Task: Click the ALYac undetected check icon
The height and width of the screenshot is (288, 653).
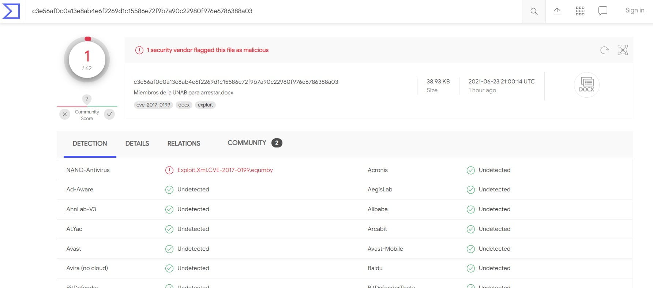Action: [169, 229]
